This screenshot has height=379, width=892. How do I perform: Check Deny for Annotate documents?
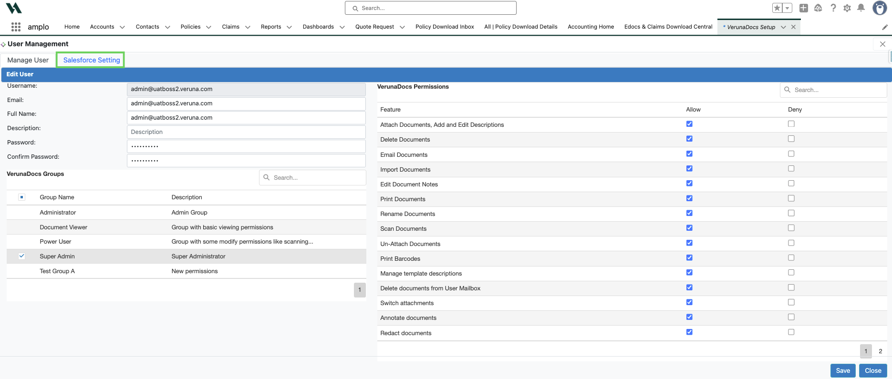point(791,317)
